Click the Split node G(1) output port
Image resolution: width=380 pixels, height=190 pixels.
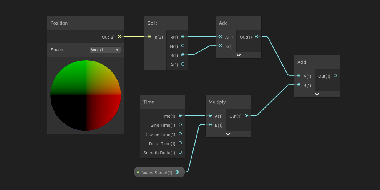(x=183, y=46)
